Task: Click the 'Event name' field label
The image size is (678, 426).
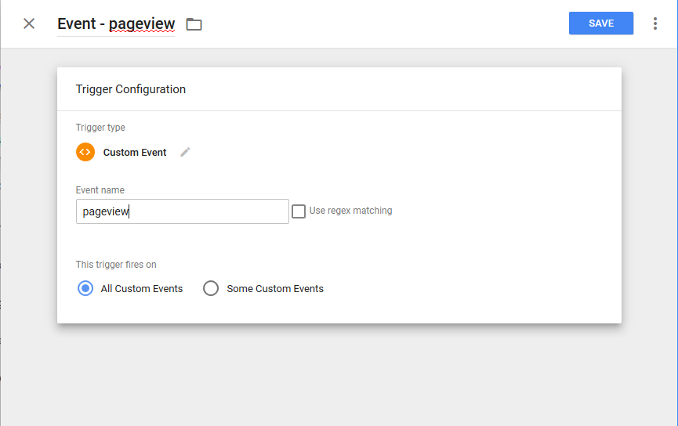Action: point(100,190)
